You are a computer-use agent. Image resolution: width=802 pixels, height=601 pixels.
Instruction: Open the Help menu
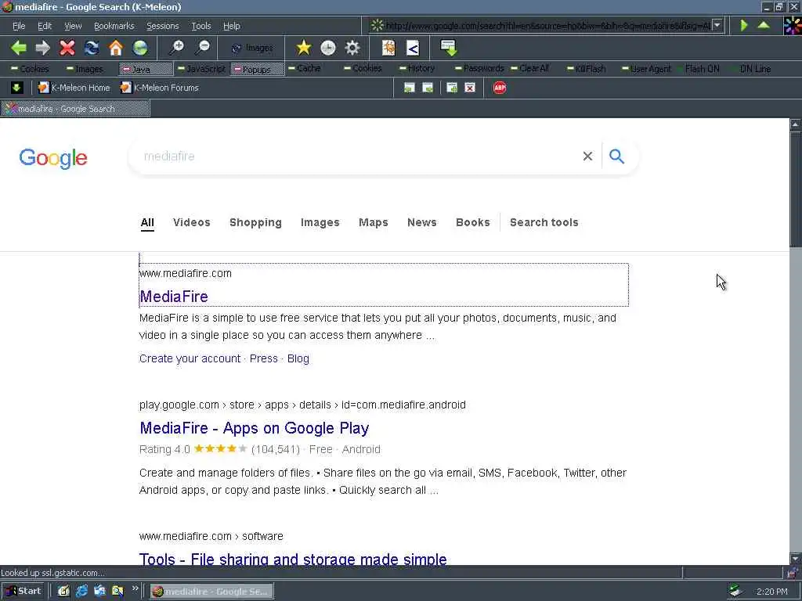[231, 26]
